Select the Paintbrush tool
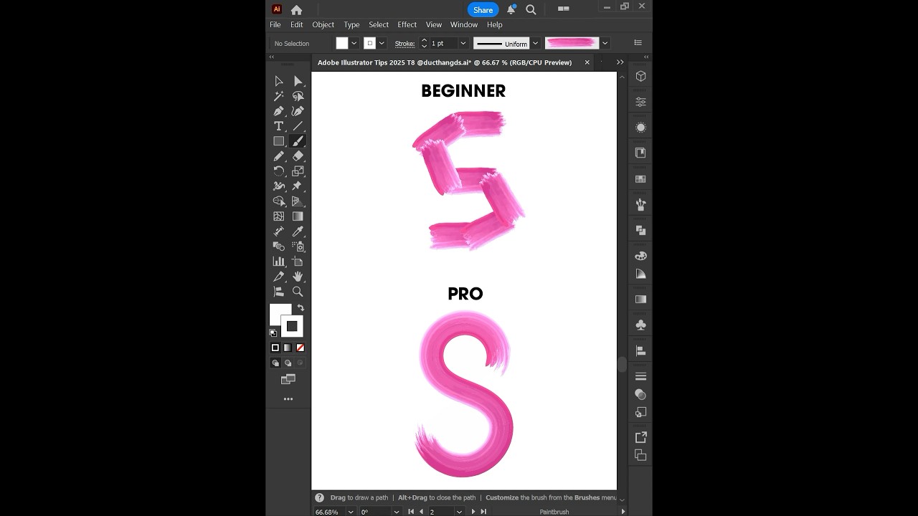The width and height of the screenshot is (918, 516). (x=298, y=141)
